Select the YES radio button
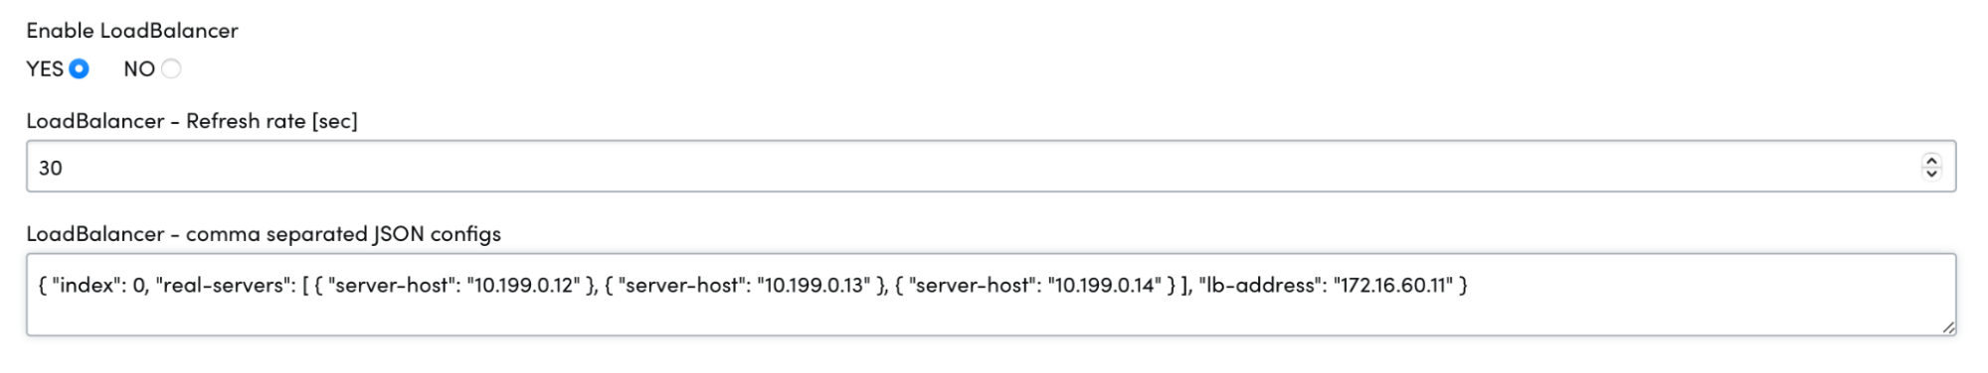The width and height of the screenshot is (1988, 373). pyautogui.click(x=80, y=68)
